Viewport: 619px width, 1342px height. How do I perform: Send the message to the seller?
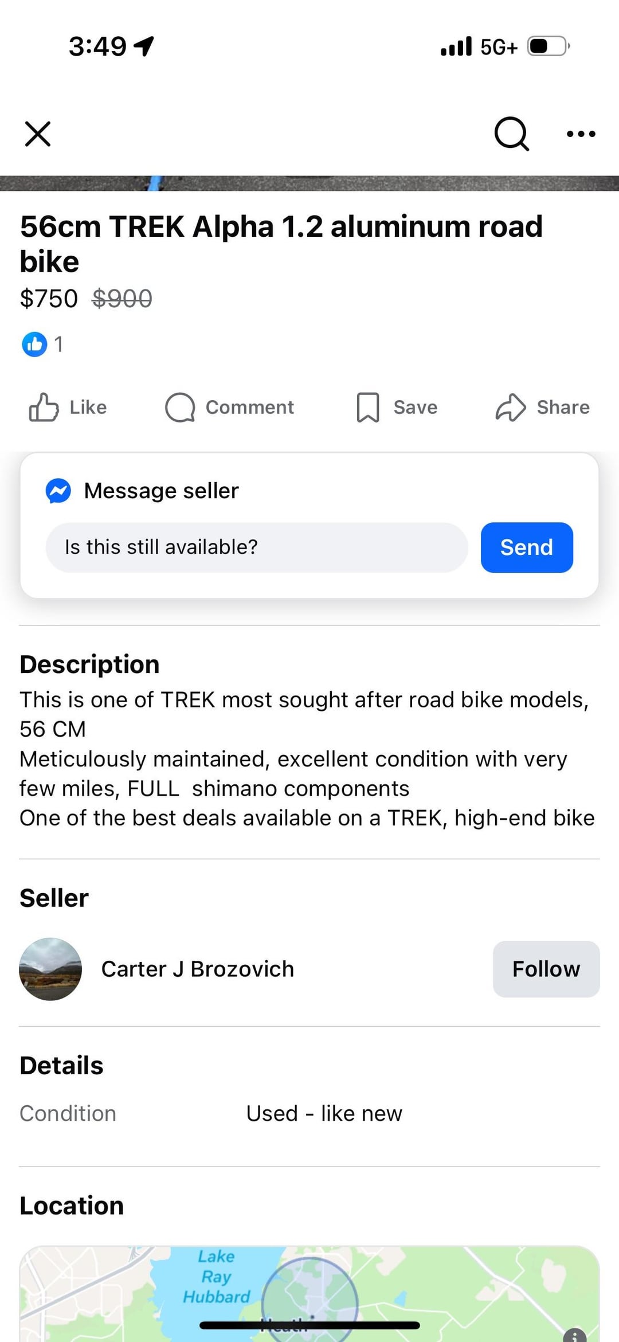(526, 547)
